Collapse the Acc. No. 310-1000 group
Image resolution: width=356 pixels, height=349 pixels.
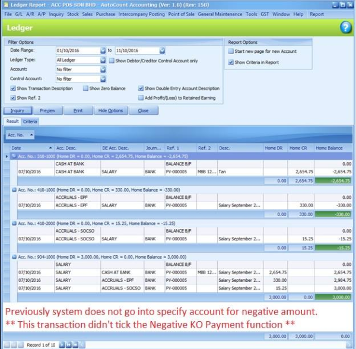(x=14, y=156)
